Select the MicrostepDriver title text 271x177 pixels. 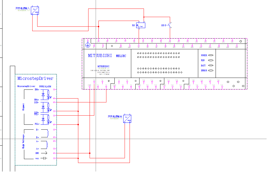(x=35, y=78)
